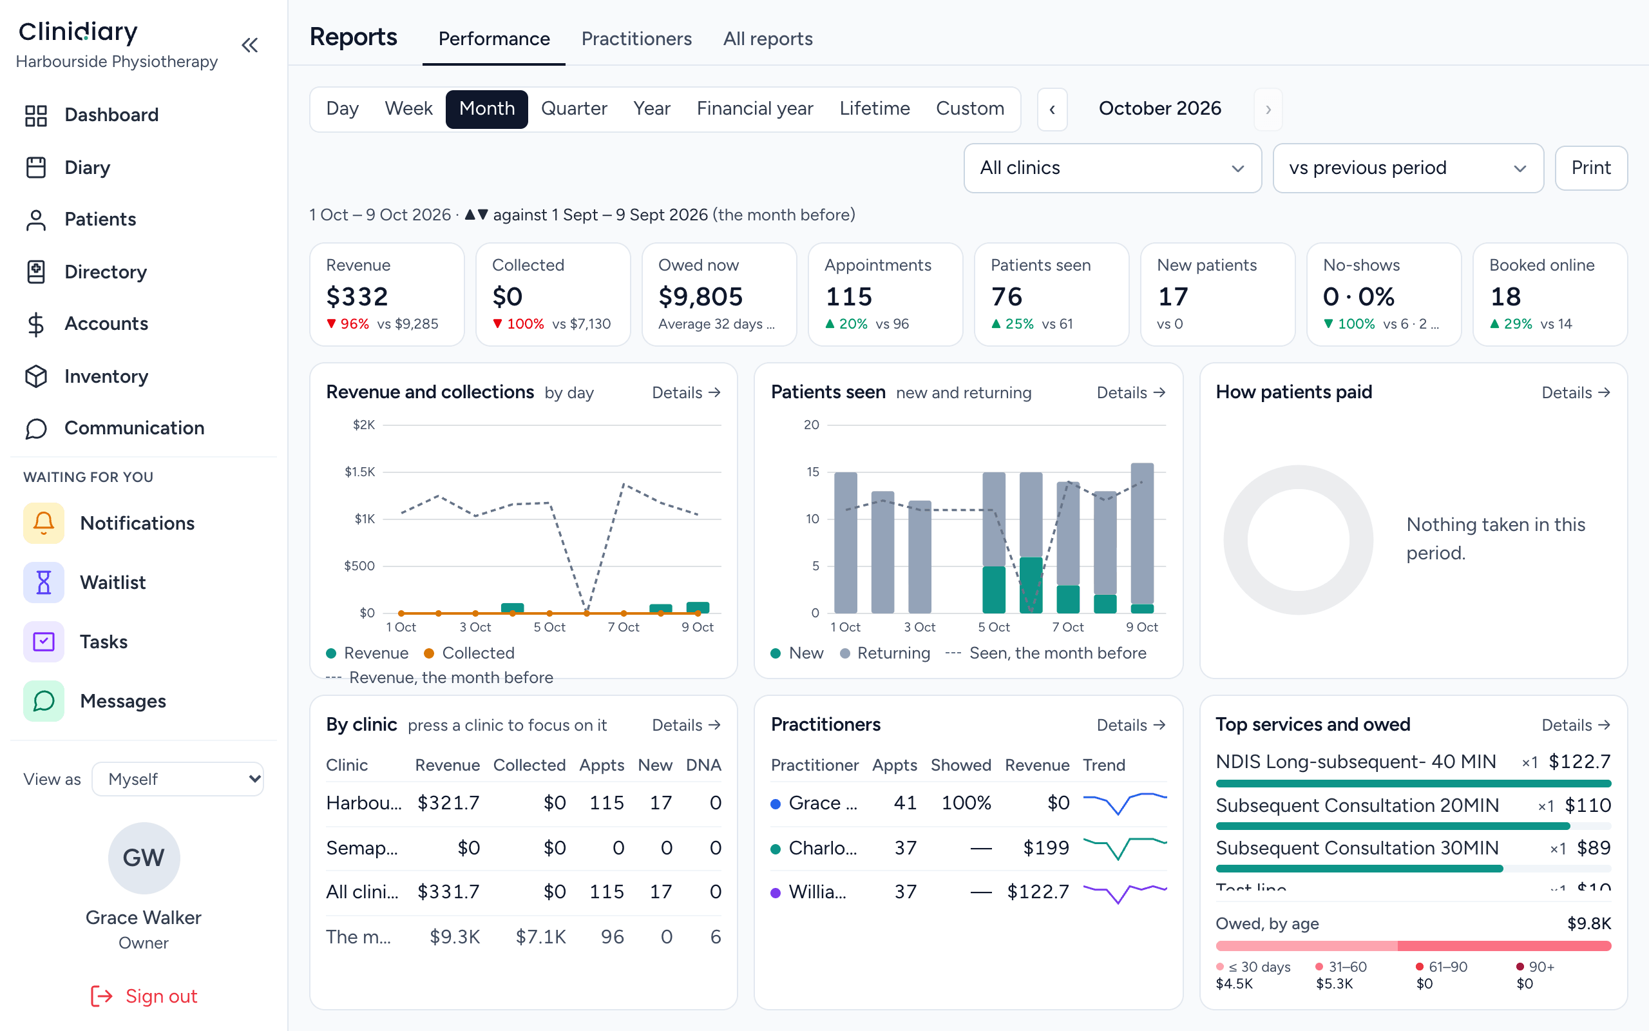Go to next month arrow
Viewport: 1649px width, 1031px height.
(1268, 109)
